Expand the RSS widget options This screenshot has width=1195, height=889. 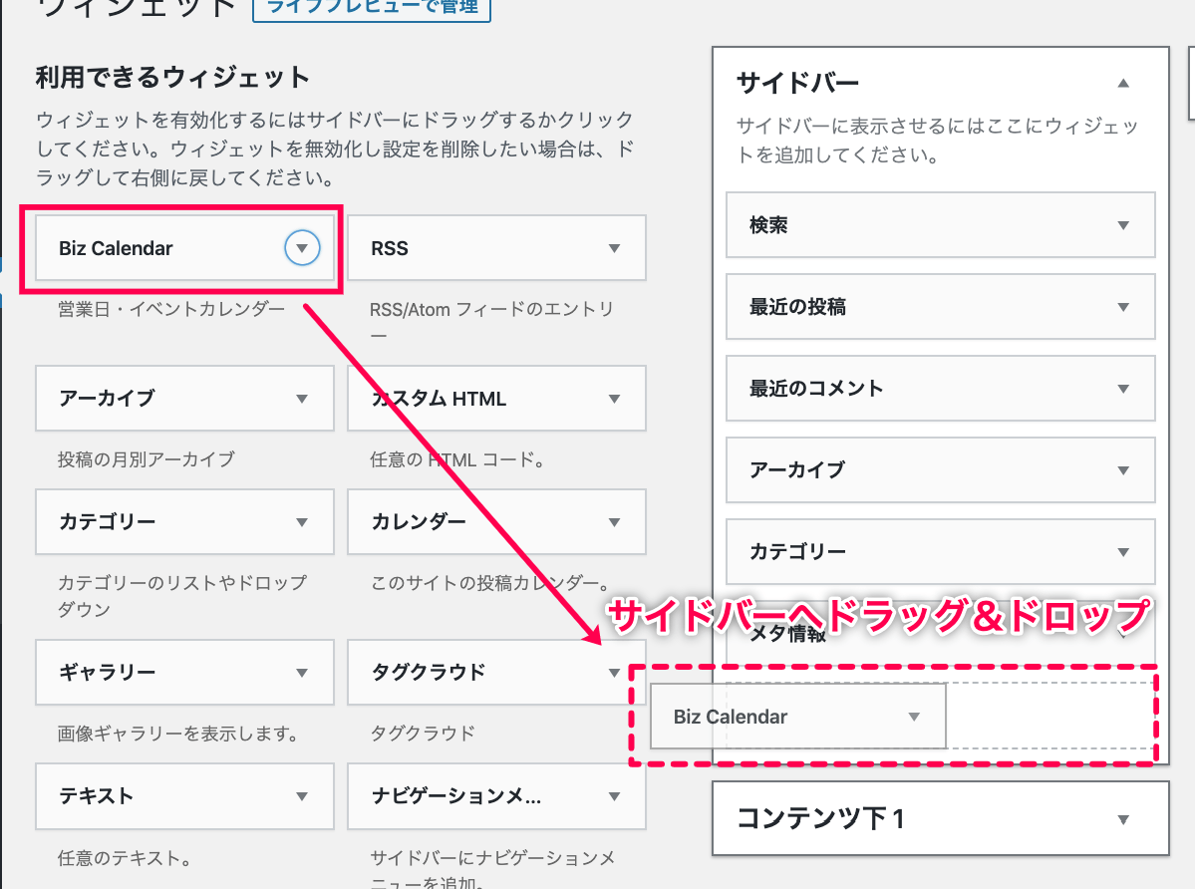pos(614,248)
